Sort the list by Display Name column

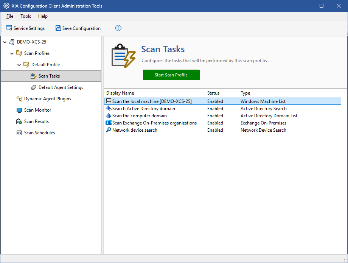120,93
